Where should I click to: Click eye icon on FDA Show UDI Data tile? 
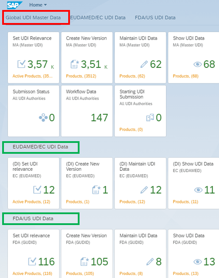tap(198, 261)
